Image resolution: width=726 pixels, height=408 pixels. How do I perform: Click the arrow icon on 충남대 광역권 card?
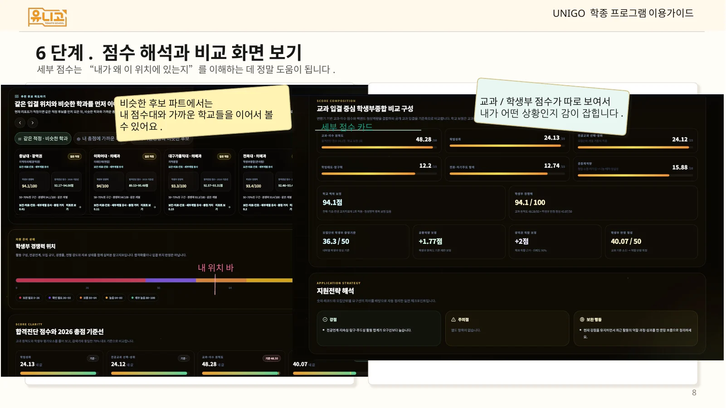point(80,207)
